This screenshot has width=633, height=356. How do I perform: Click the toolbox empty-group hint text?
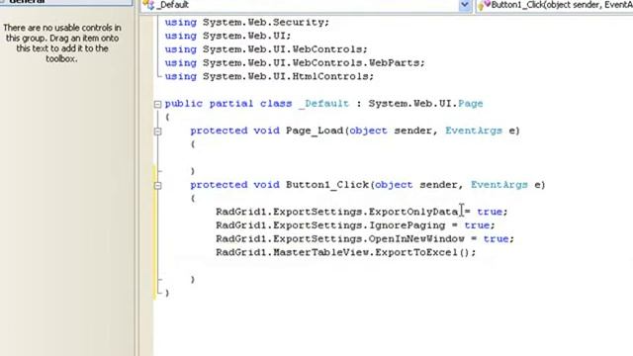pyautogui.click(x=61, y=44)
